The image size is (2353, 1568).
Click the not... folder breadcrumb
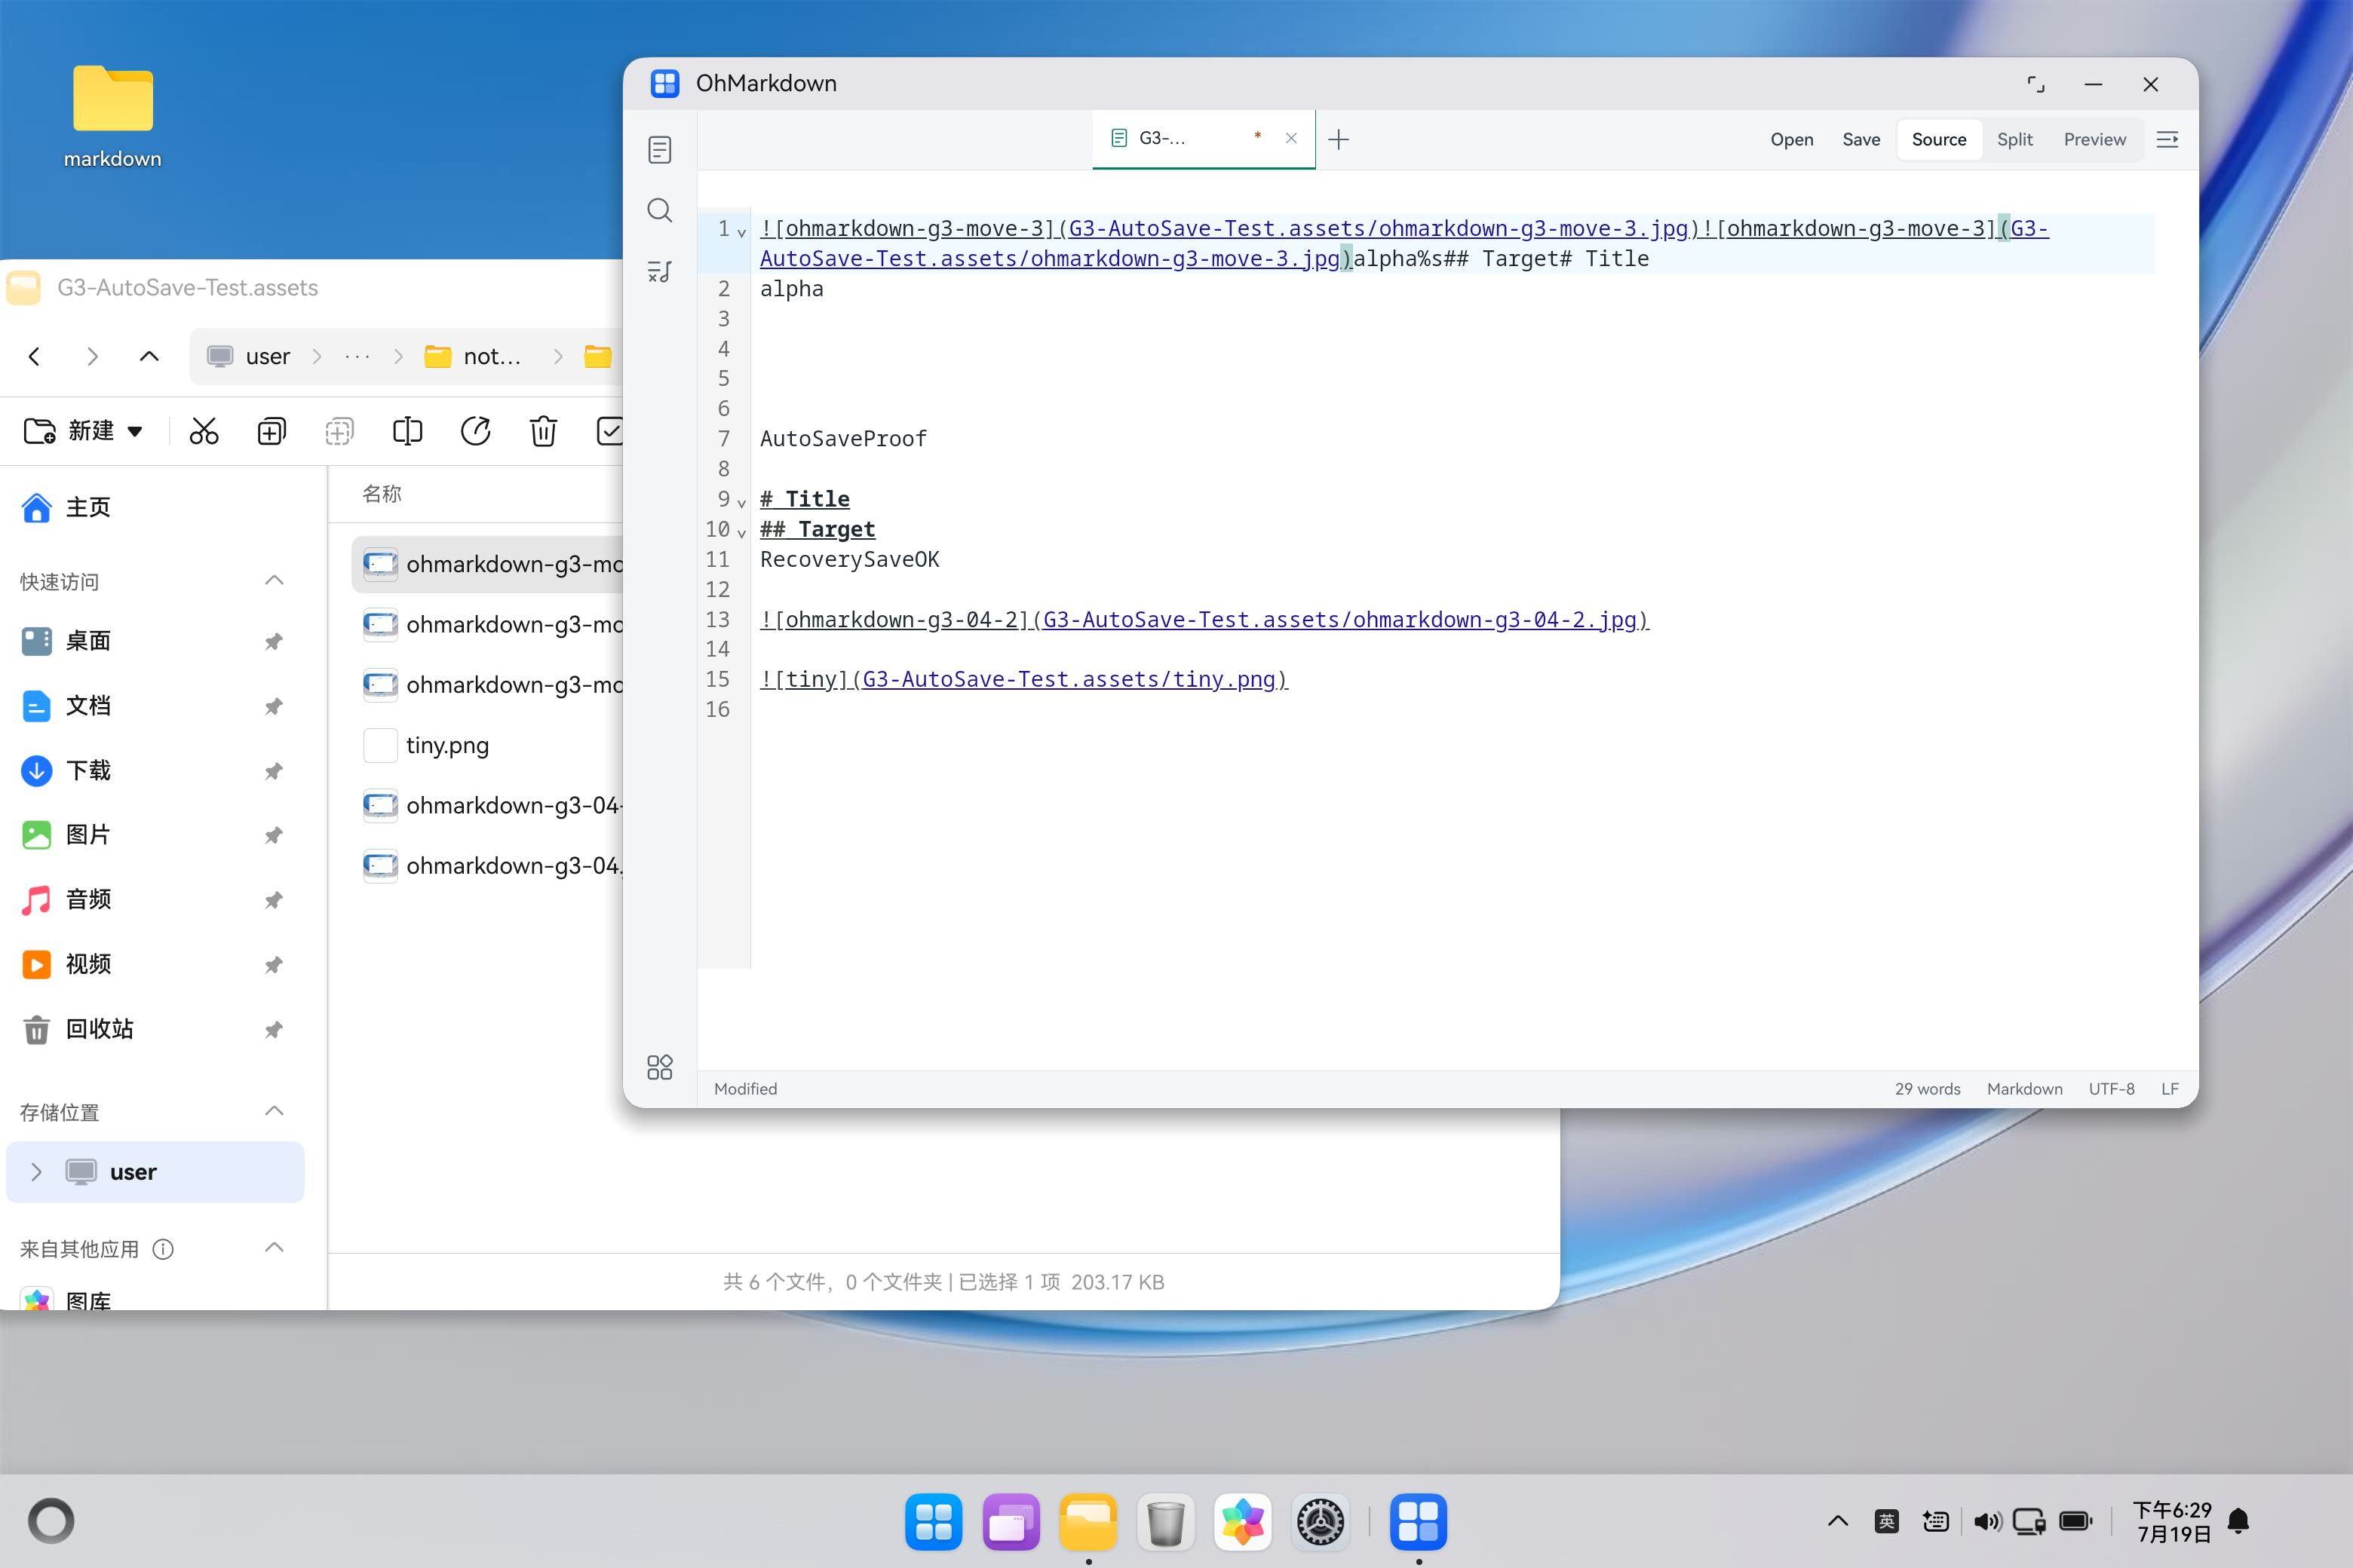click(x=473, y=356)
